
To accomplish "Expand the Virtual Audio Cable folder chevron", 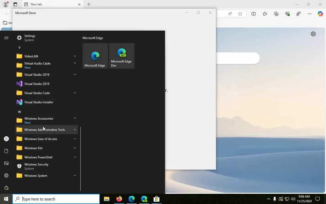I will tap(75, 63).
